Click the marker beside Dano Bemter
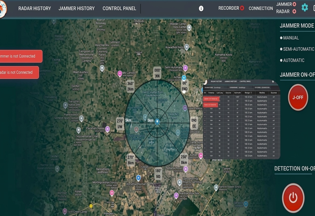This screenshot has height=216, width=315. (180, 183)
